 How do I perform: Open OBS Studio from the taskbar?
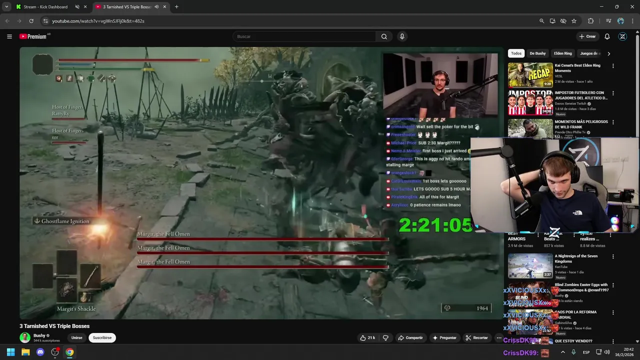pos(55,352)
